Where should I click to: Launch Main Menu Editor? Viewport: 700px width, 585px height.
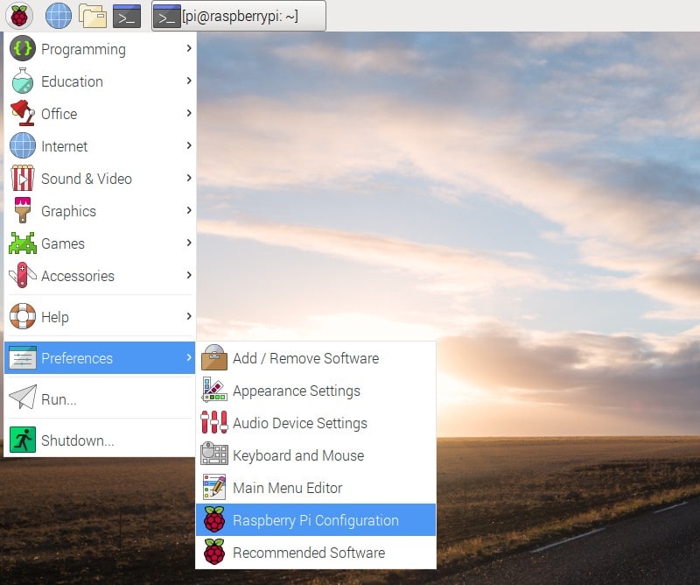pos(316,488)
